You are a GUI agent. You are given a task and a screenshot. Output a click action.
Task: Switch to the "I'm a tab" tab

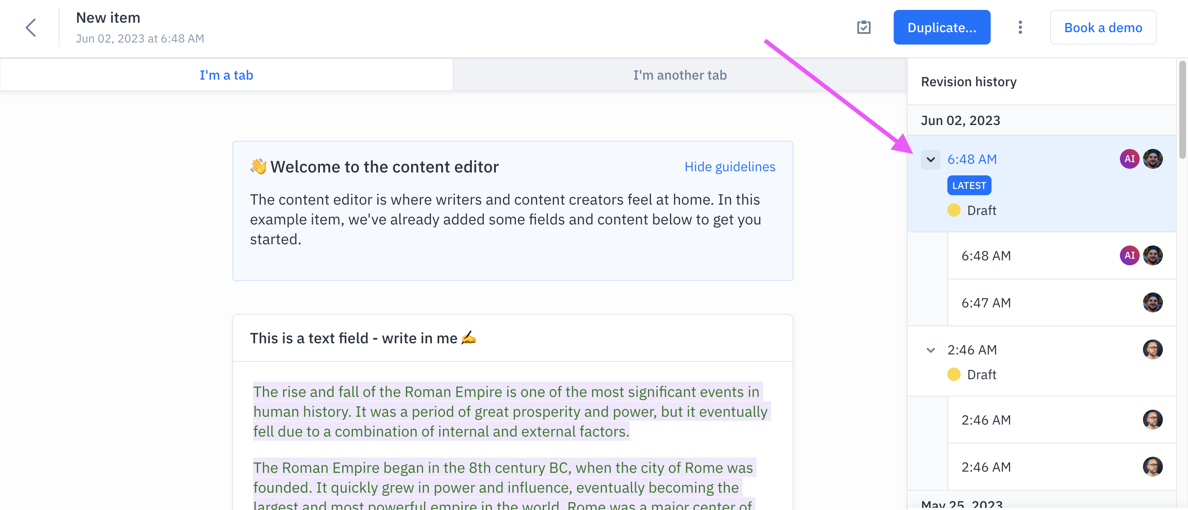(227, 75)
